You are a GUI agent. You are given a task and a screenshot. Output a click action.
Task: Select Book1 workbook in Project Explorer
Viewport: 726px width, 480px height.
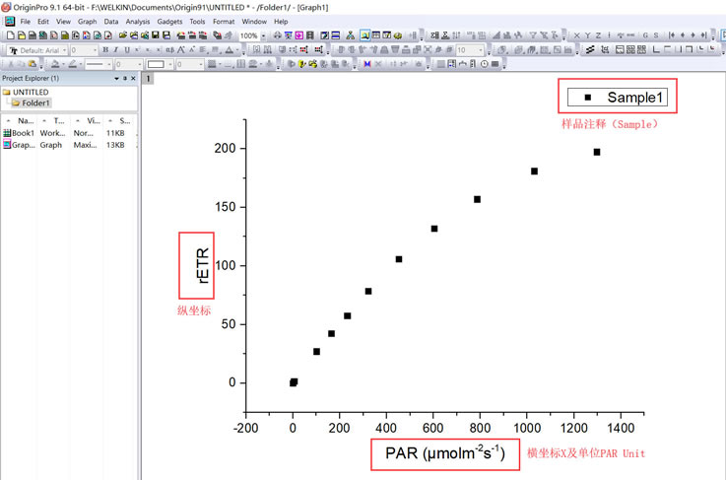pyautogui.click(x=22, y=133)
